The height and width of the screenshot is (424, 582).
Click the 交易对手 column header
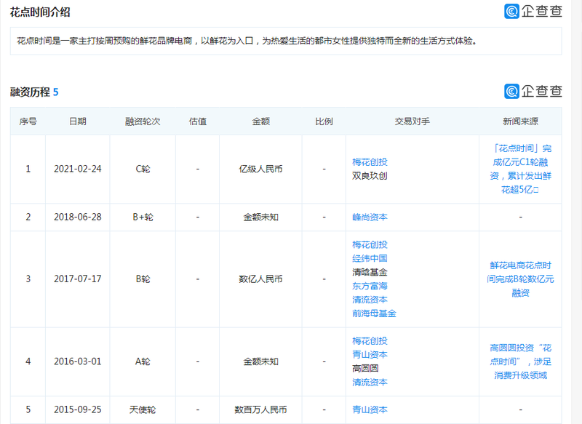pos(412,121)
